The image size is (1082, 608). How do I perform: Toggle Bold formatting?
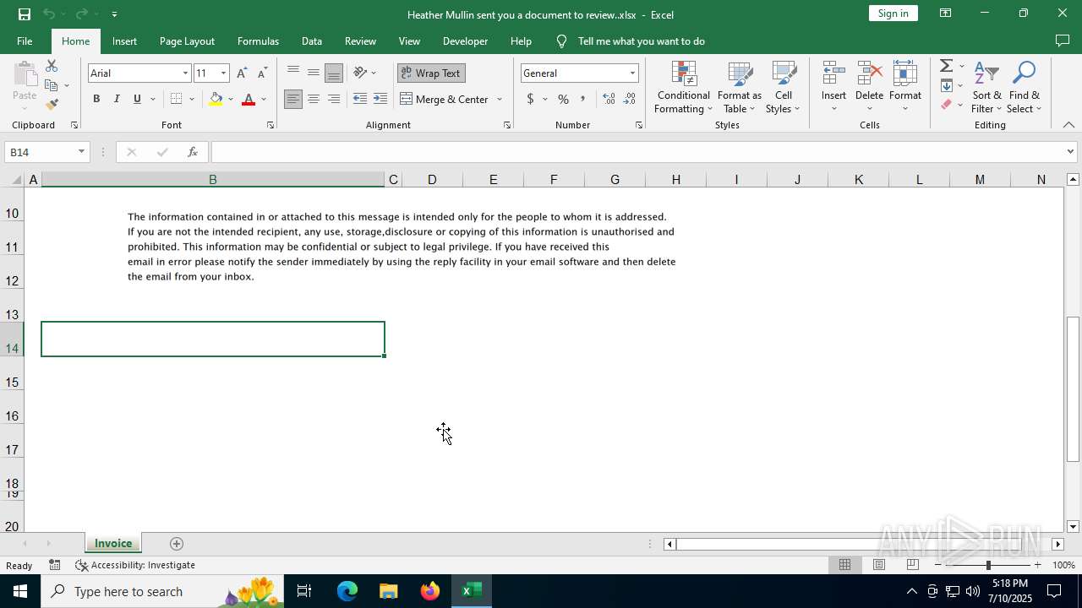tap(96, 100)
